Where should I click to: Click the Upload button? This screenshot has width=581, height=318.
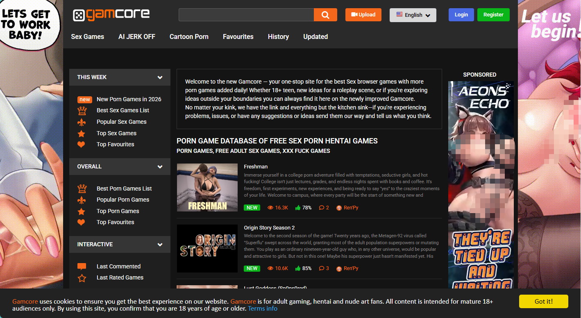click(363, 15)
